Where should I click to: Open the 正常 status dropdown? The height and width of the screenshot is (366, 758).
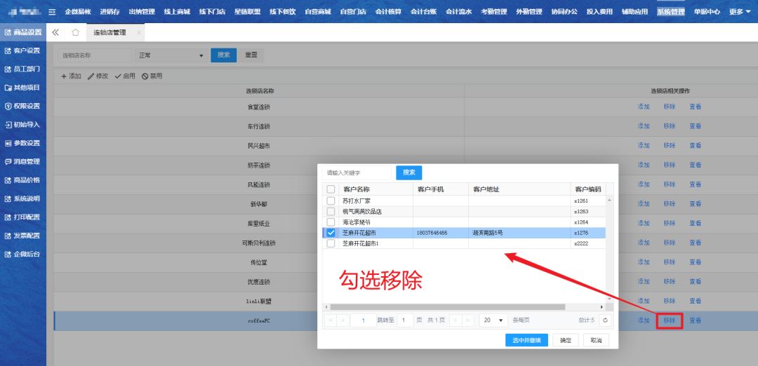[171, 55]
